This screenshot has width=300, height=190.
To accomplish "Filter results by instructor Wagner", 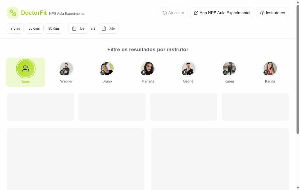I will [x=66, y=69].
